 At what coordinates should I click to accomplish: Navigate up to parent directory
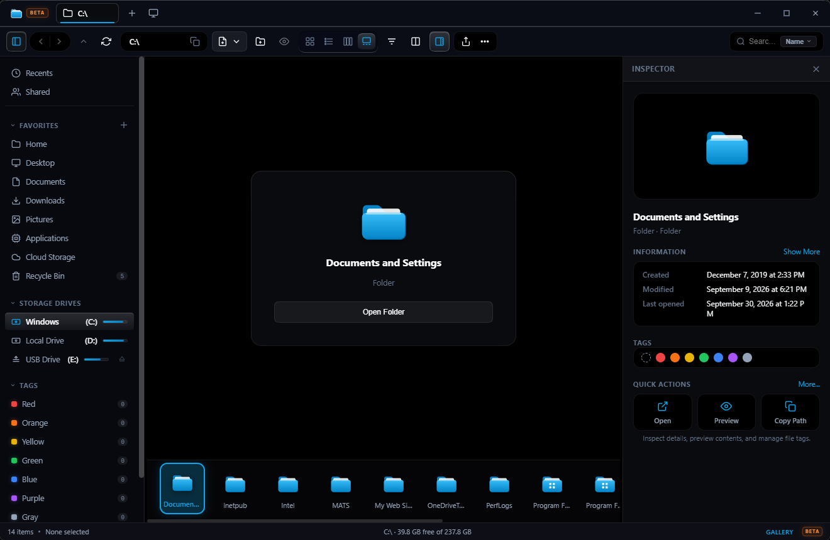coord(84,41)
